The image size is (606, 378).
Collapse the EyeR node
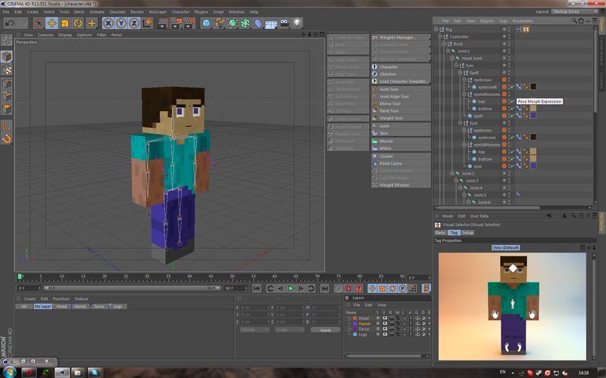point(460,73)
